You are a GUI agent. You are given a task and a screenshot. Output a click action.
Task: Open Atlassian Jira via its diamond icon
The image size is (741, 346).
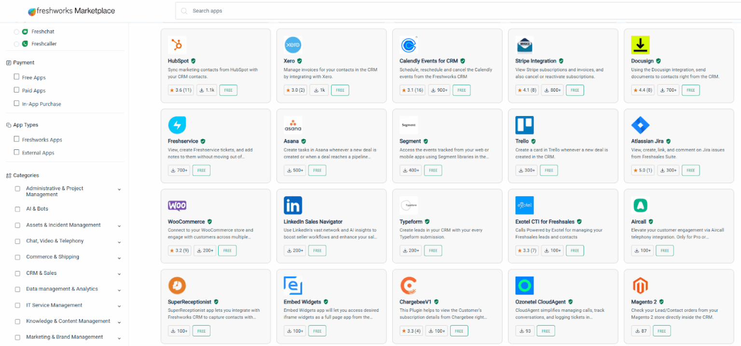[x=640, y=125]
